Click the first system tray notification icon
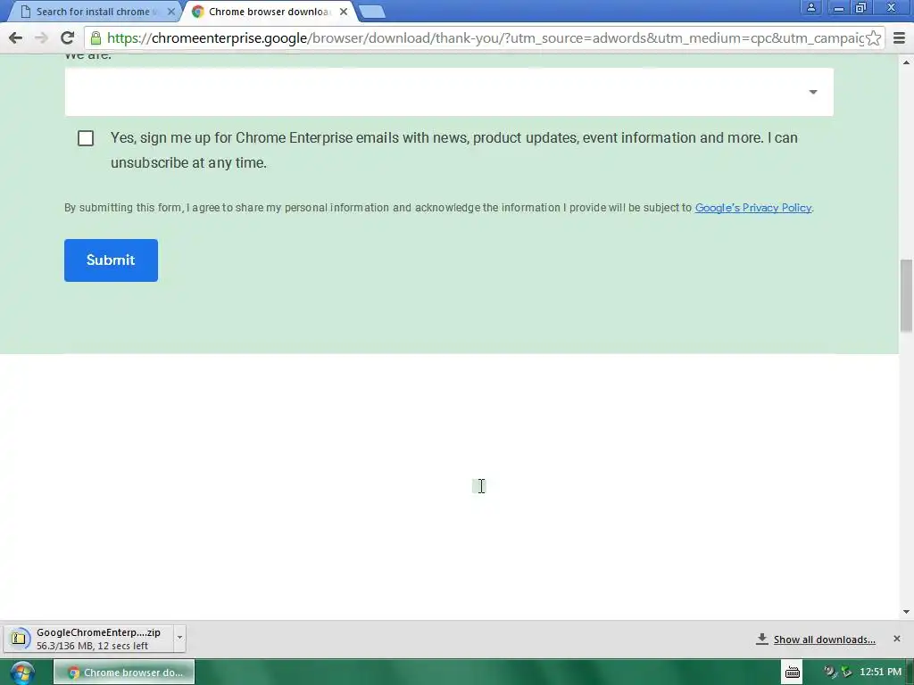Screen dimensions: 914x685 (830, 673)
